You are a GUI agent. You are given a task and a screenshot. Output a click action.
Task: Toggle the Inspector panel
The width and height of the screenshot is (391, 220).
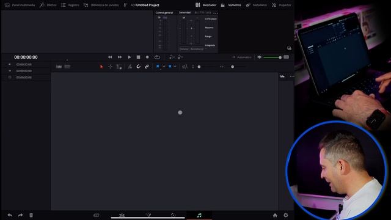pyautogui.click(x=281, y=5)
